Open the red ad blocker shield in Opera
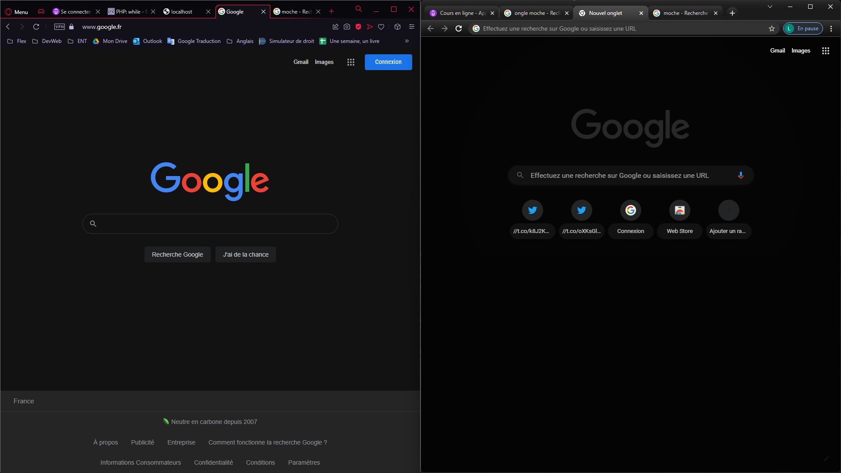The width and height of the screenshot is (841, 473). pos(358,27)
